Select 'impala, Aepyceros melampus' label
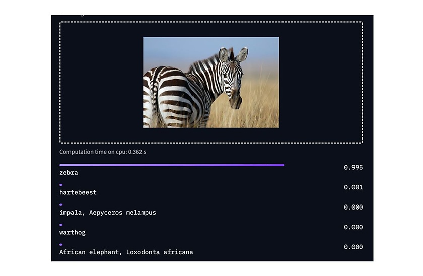The image size is (423, 276). 108,213
